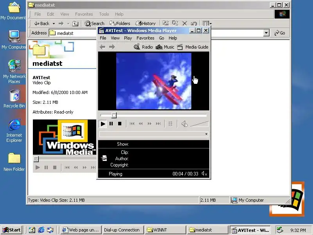Open Media Player Go menu
This screenshot has height=235, width=313.
pyautogui.click(x=162, y=38)
